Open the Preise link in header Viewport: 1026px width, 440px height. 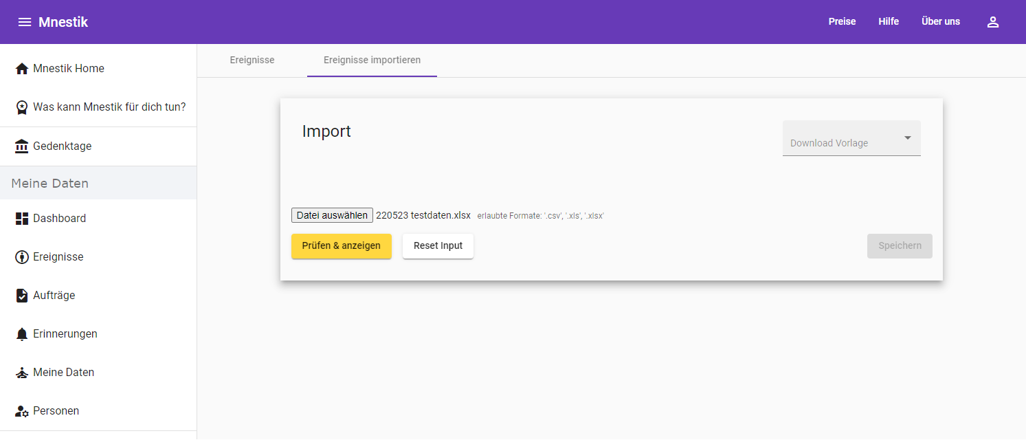pos(842,22)
